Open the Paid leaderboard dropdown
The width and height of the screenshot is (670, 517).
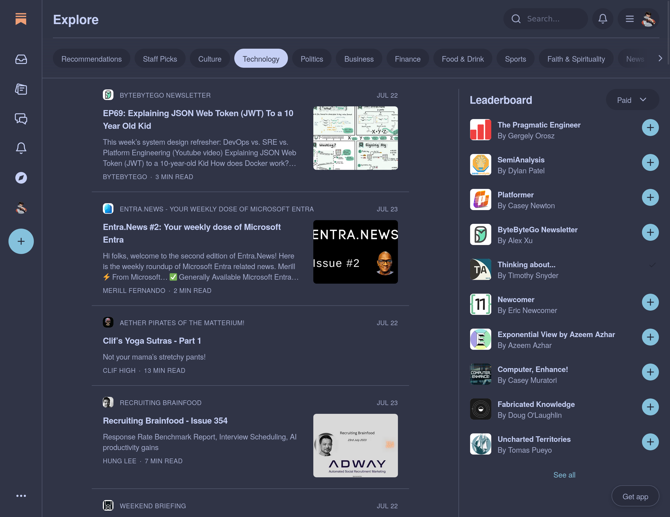[x=632, y=100]
